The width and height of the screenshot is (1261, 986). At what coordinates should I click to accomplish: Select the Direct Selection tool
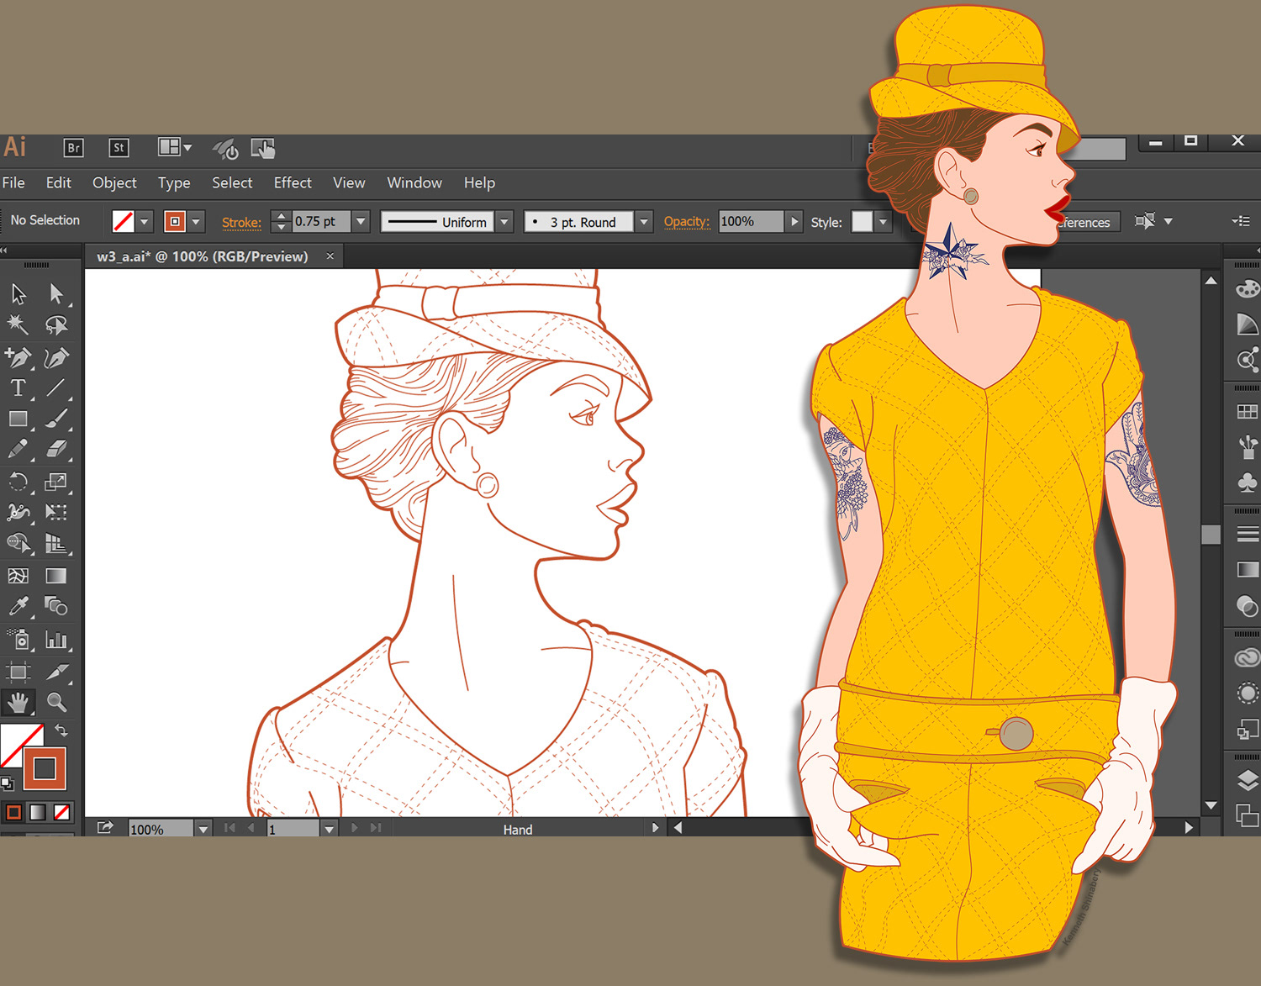click(x=56, y=293)
